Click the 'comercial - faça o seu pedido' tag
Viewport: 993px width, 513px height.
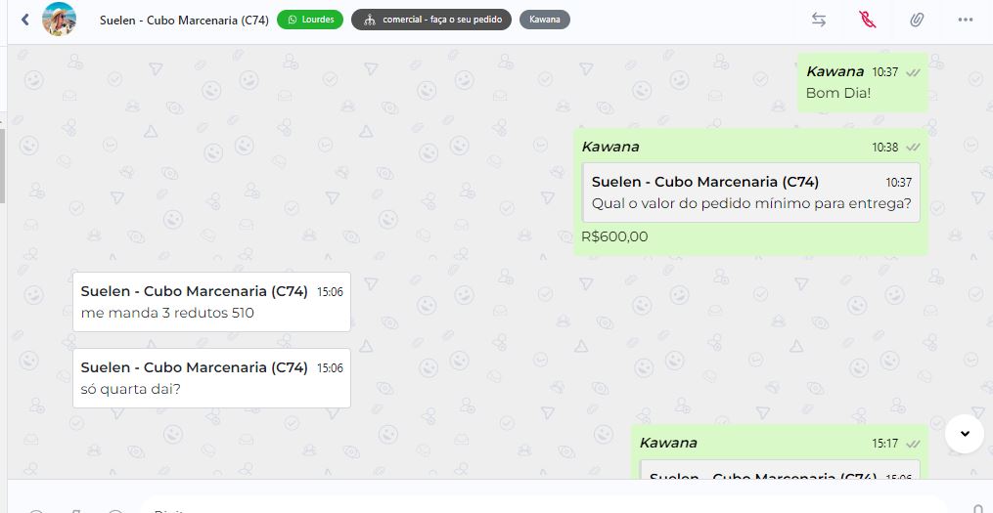click(431, 20)
